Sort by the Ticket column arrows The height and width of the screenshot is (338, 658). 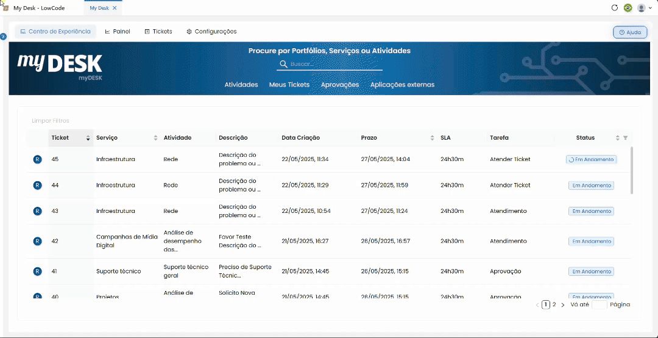88,138
